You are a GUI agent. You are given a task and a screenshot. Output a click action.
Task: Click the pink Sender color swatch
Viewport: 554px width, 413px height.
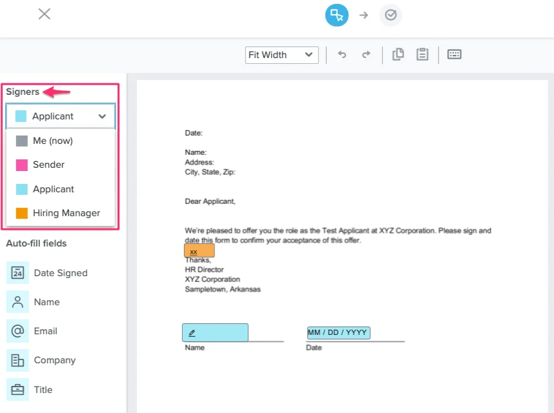[22, 165]
